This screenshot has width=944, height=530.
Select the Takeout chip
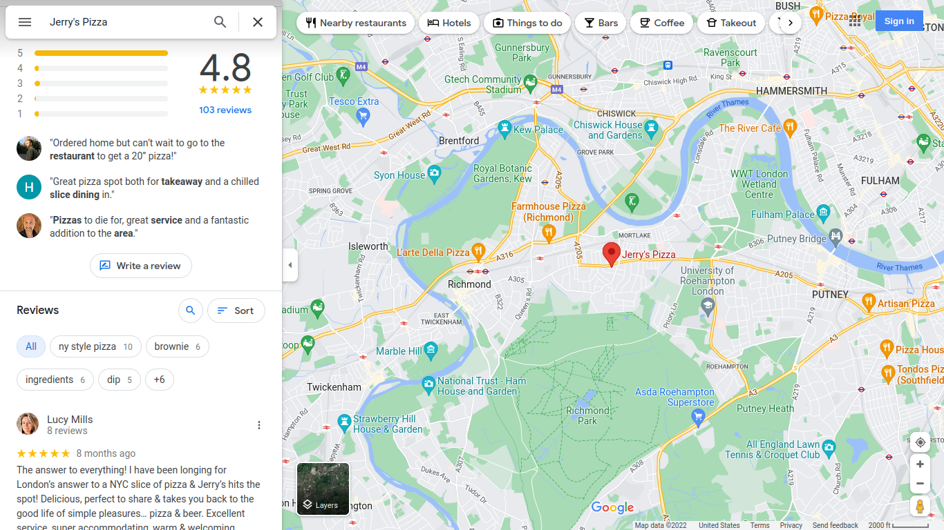pos(731,23)
